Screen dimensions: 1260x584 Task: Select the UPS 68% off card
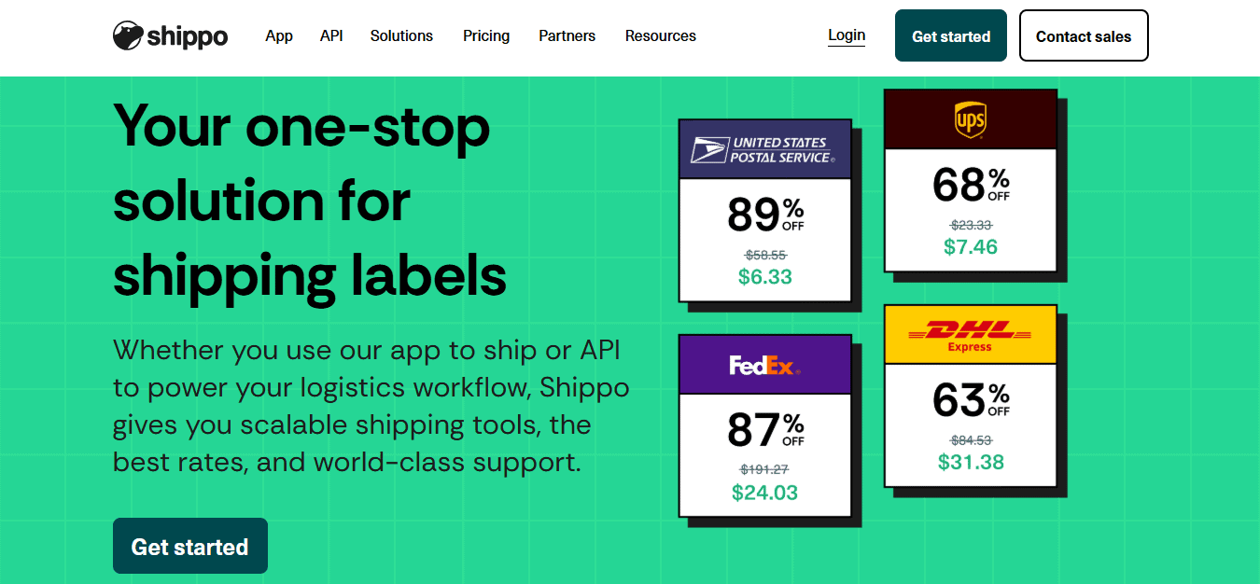coord(971,181)
